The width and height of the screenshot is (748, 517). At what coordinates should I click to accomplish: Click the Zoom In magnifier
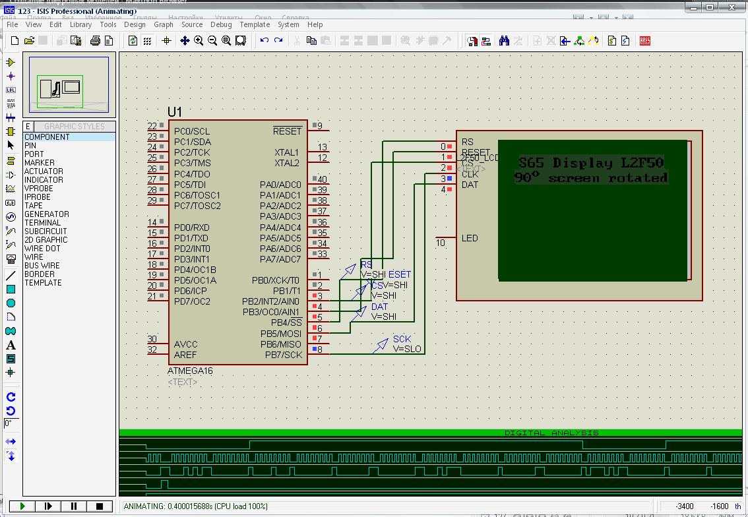[x=199, y=41]
